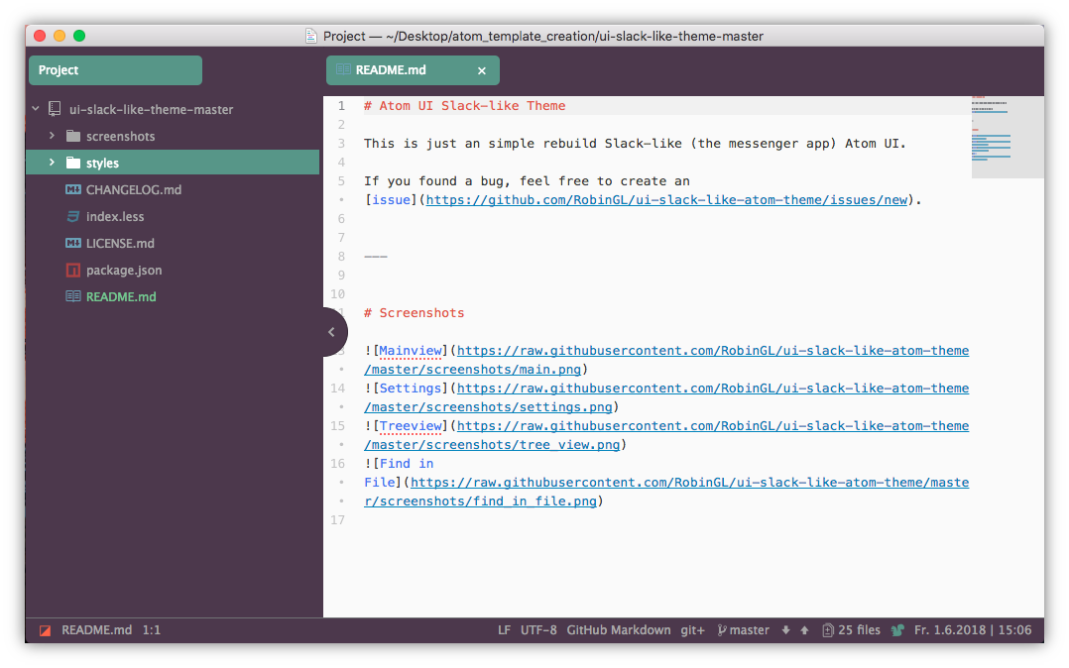Click the Settings link label in editor
This screenshot has height=668, width=1069.
pyautogui.click(x=411, y=388)
